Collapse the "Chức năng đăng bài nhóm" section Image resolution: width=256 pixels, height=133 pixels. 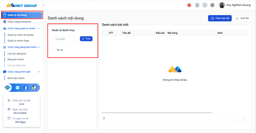(38, 47)
